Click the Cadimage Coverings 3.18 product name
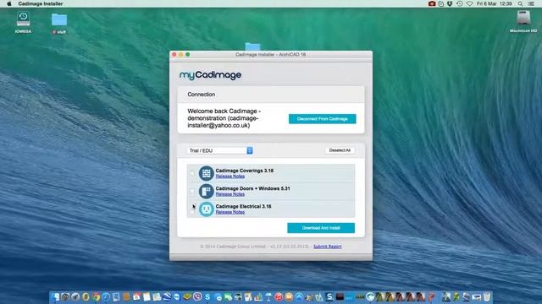This screenshot has width=542, height=304. click(x=245, y=171)
